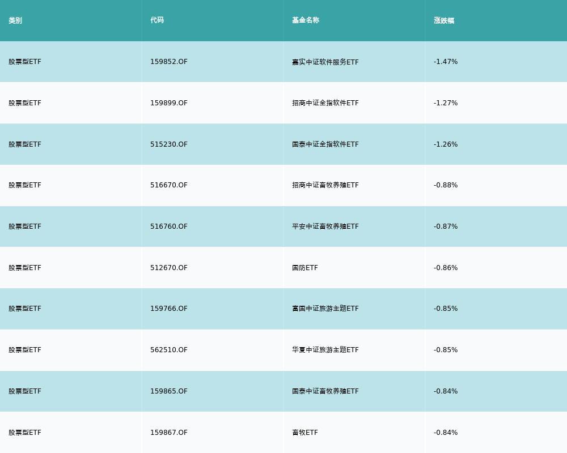Select fund code 562510.OF
Viewport: 567px width, 453px height.
click(169, 350)
